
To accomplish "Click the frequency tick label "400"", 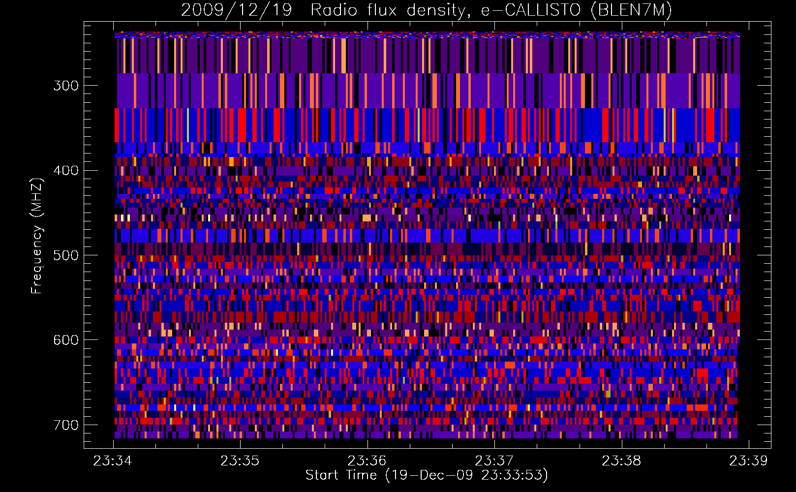I will [66, 171].
